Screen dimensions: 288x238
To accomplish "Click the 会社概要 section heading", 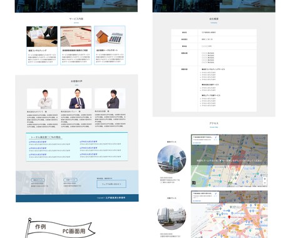I will tap(213, 19).
